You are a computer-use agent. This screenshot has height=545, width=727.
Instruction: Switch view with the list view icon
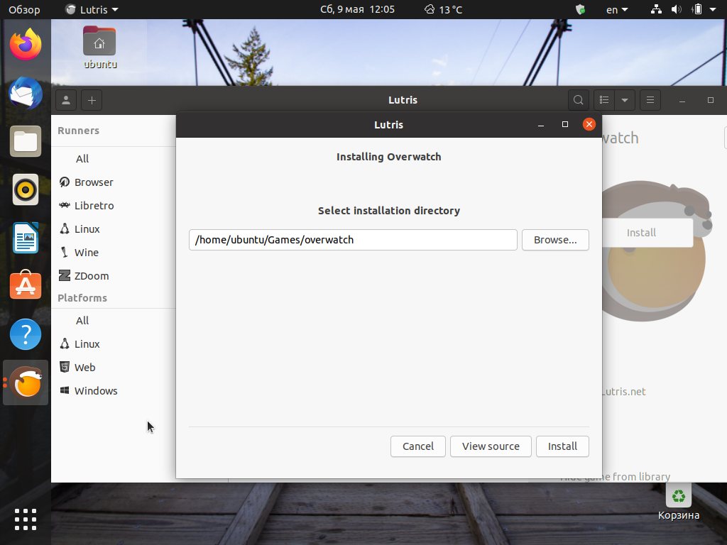(x=604, y=100)
